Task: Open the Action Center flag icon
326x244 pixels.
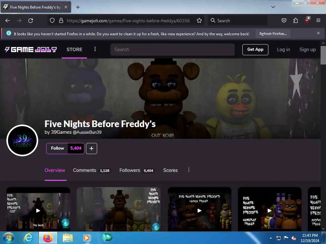Action: 286,238
